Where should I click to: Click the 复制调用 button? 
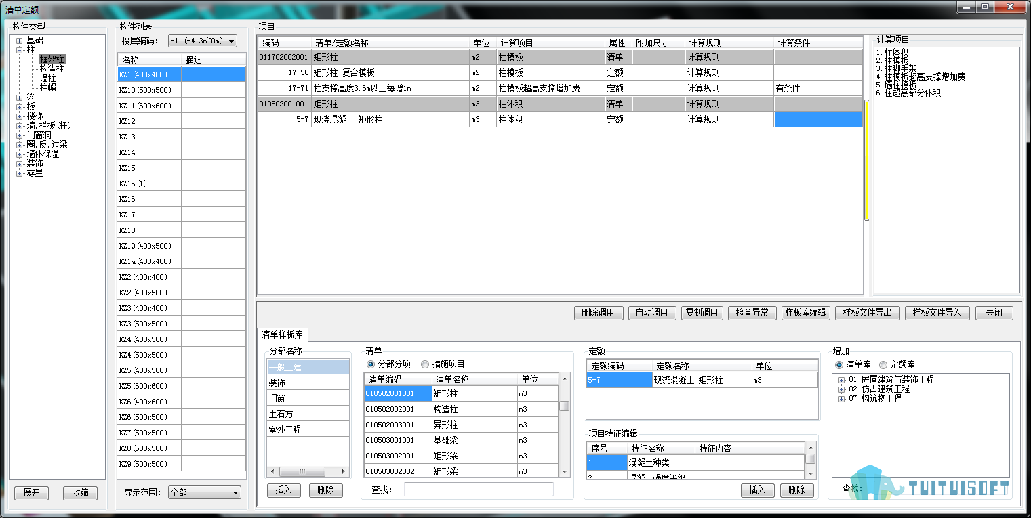(702, 313)
